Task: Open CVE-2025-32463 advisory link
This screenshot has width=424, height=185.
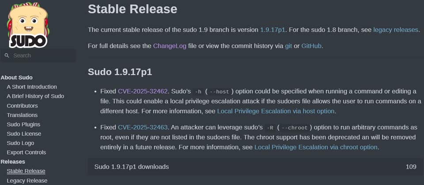Action: (143, 127)
